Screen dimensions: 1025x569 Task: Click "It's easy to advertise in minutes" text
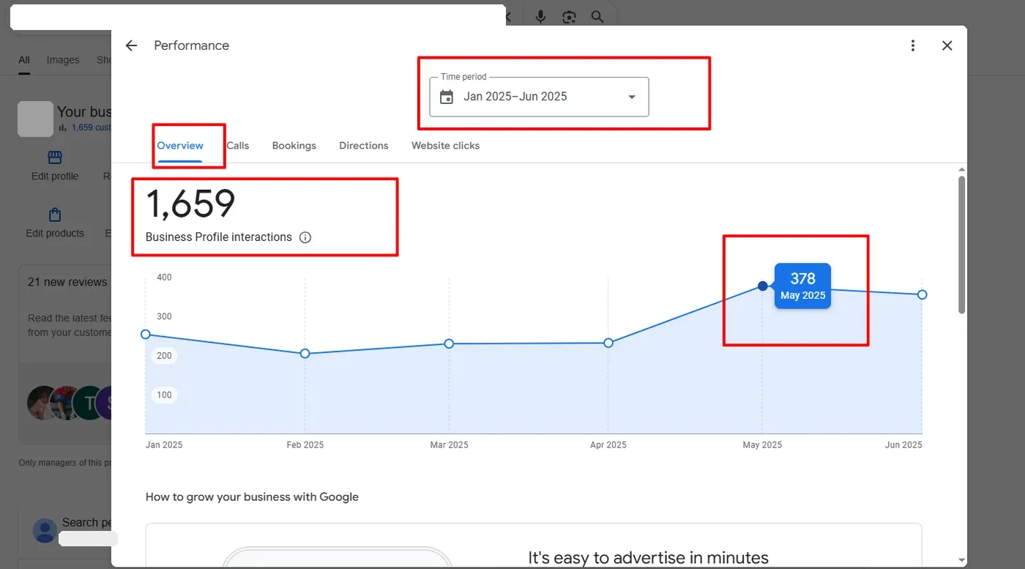click(x=649, y=558)
